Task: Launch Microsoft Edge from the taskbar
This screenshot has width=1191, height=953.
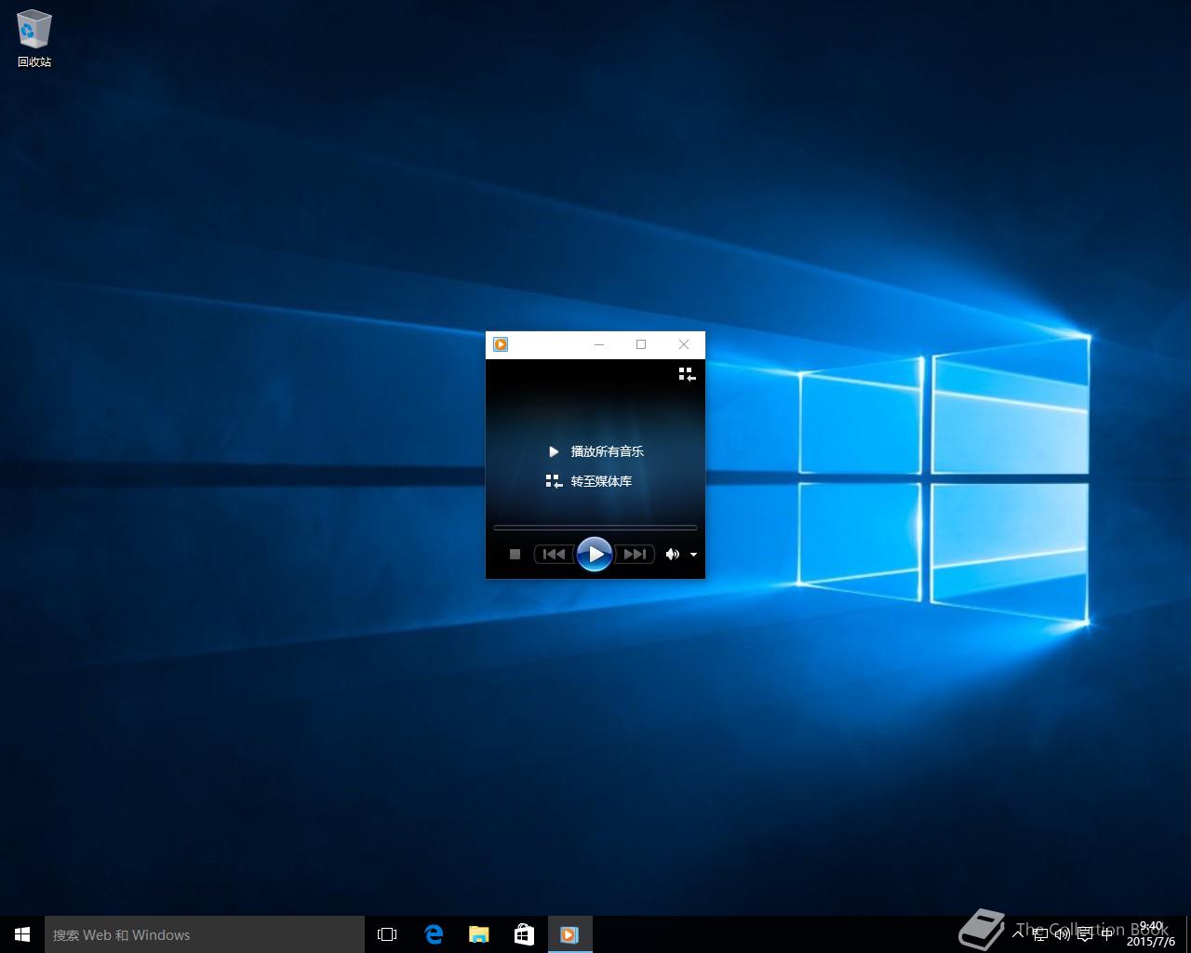Action: click(433, 934)
